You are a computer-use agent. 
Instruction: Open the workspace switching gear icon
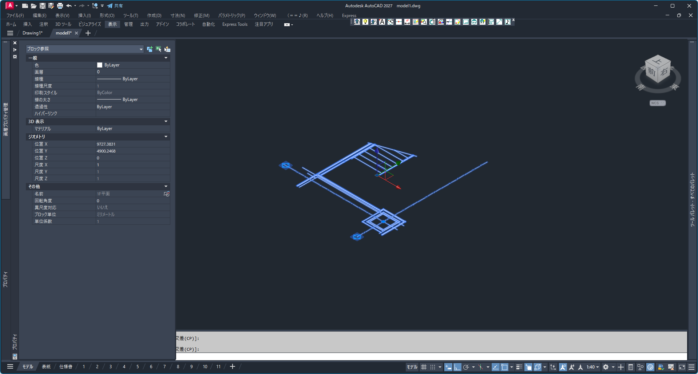(606, 367)
